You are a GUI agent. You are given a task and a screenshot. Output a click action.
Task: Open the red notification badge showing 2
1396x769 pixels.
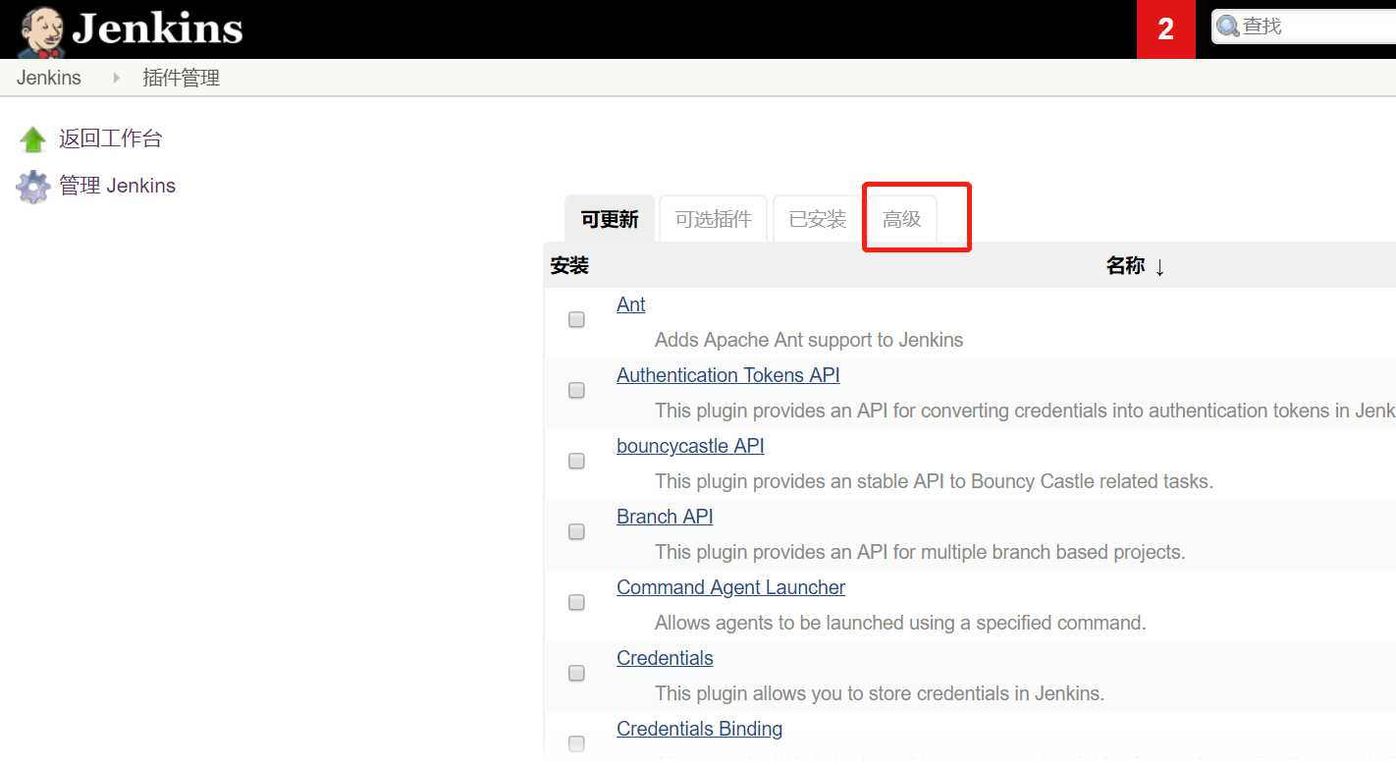[x=1165, y=28]
